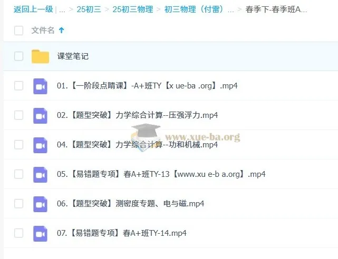Image resolution: width=338 pixels, height=259 pixels.
Task: Click current breadcrumb 春季下-春季班A...
Action: point(276,9)
